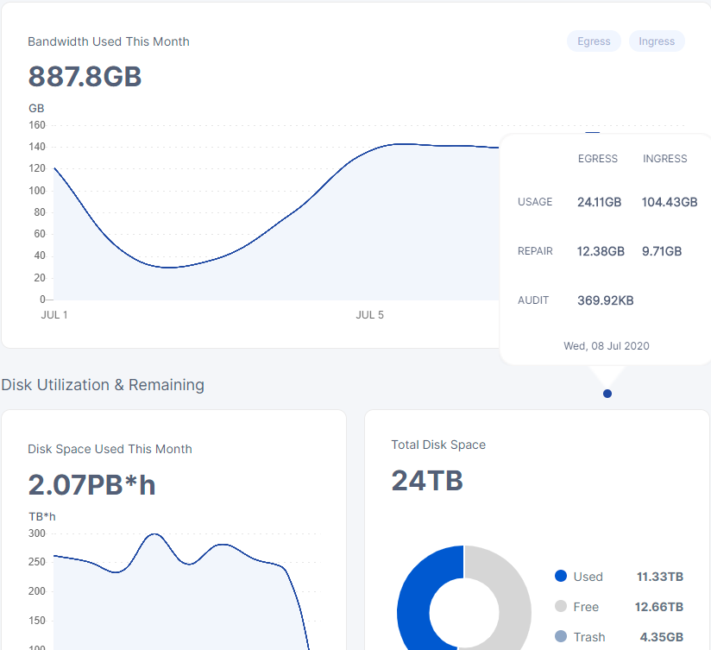Select the 369.92KB audit value in the tooltip
Screen dimensions: 711x650
606,300
